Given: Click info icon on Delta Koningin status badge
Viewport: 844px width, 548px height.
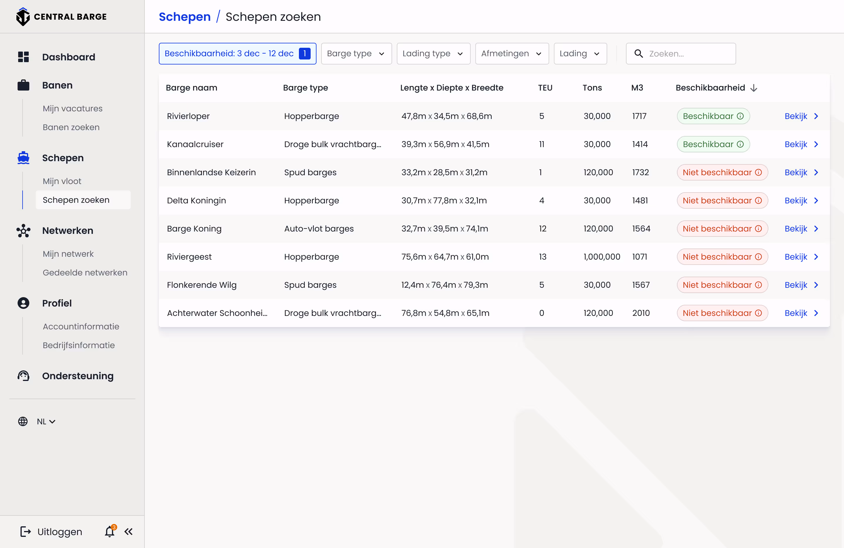Looking at the screenshot, I should click(758, 200).
